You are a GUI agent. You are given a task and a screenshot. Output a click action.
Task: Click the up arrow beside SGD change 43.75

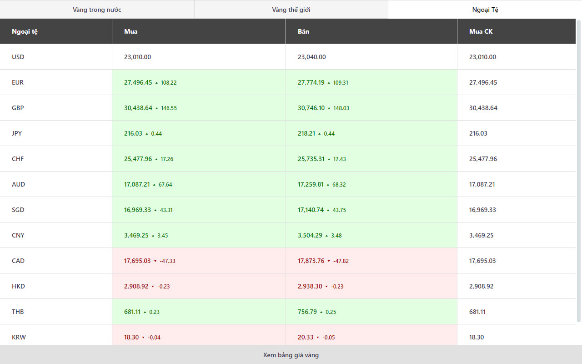(328, 210)
